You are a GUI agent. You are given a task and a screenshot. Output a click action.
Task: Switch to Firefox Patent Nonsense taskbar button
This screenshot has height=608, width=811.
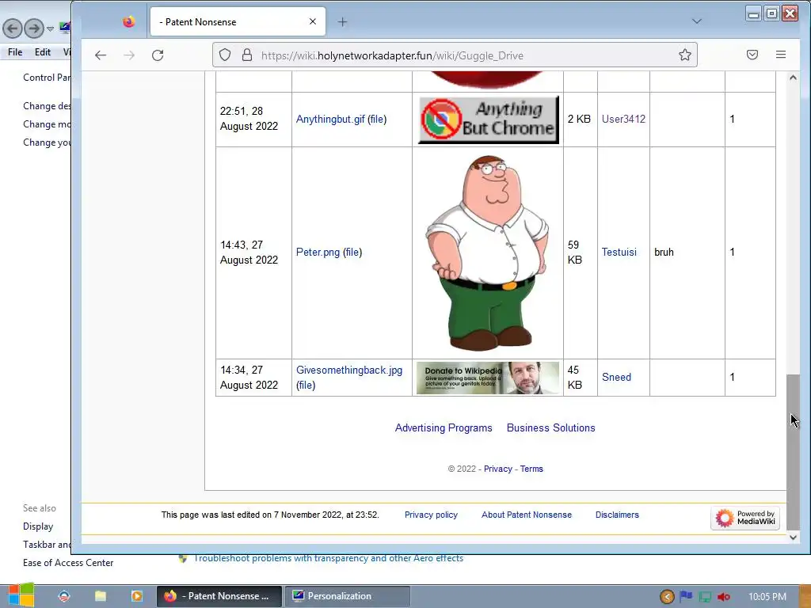(x=219, y=596)
